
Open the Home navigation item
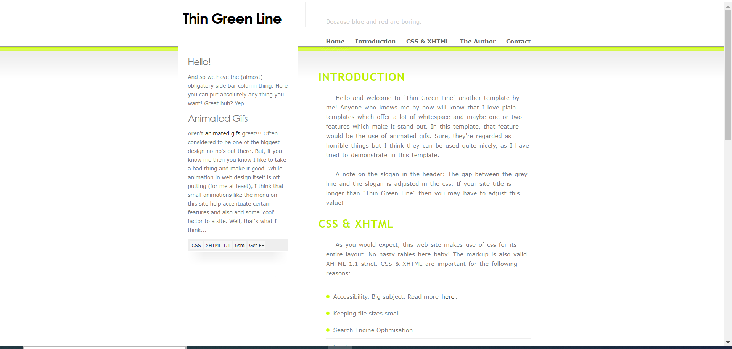tap(335, 41)
